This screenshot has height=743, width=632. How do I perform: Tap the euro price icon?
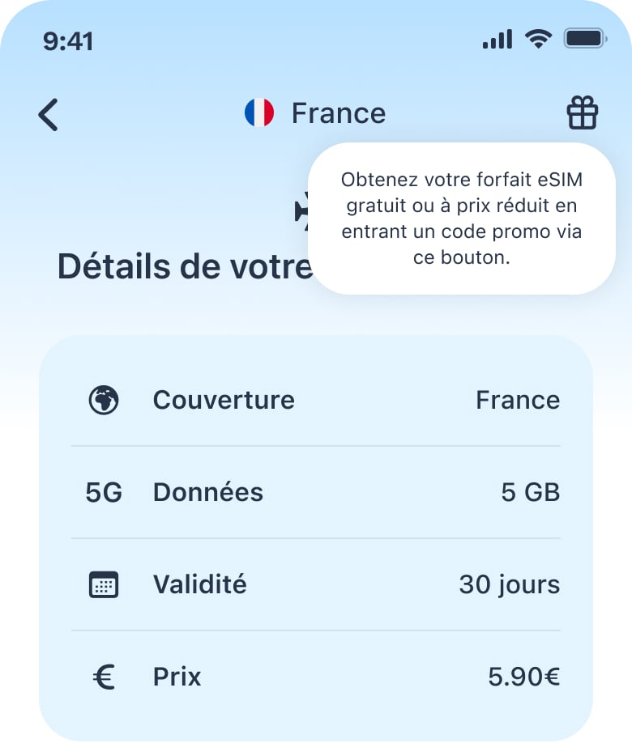pyautogui.click(x=104, y=677)
